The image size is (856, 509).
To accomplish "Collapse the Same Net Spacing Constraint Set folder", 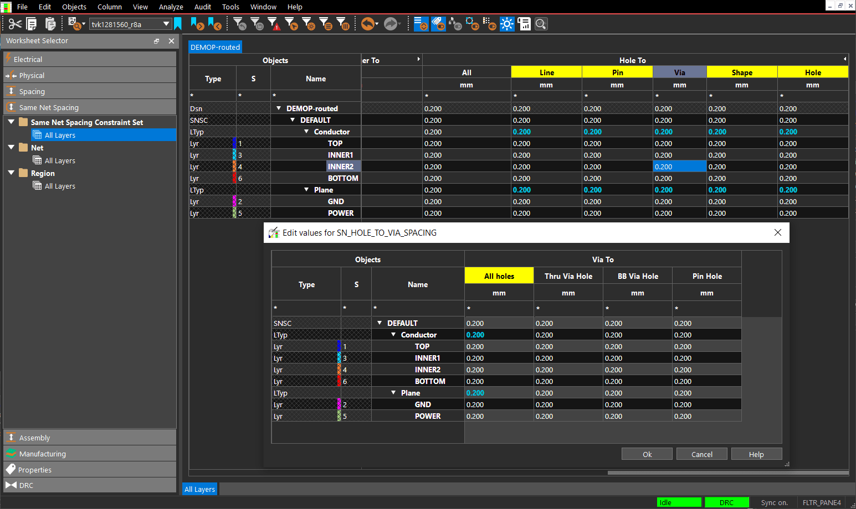I will click(x=11, y=122).
